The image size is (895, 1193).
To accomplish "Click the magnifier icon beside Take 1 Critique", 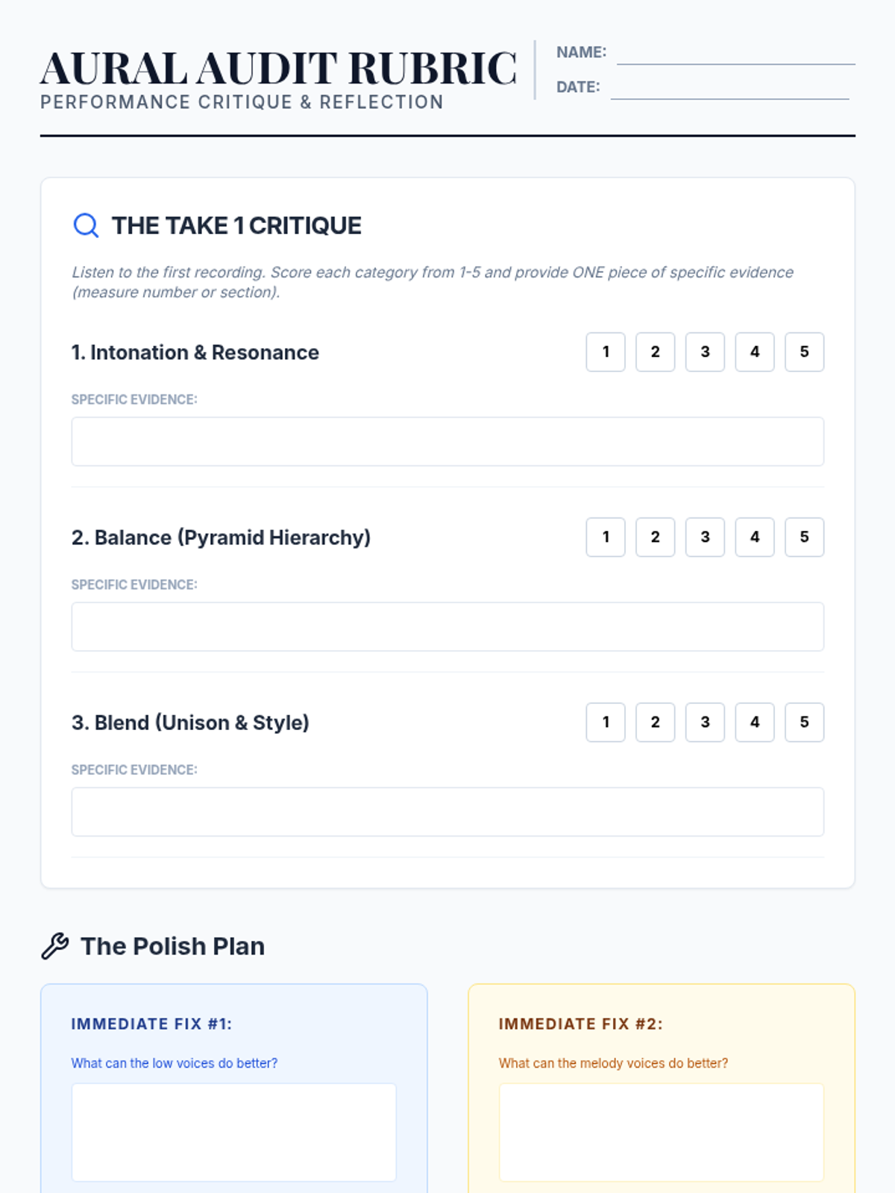I will 86,225.
